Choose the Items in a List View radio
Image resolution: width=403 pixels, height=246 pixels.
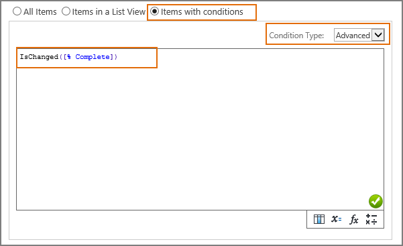tap(66, 11)
